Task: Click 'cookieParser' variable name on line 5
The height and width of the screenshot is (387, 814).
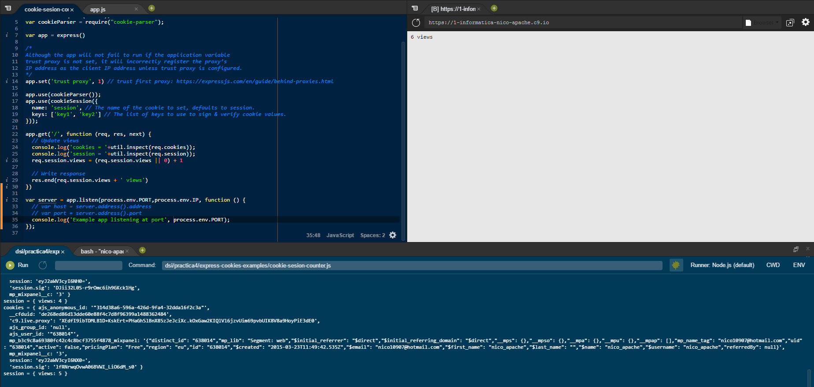Action: point(57,22)
